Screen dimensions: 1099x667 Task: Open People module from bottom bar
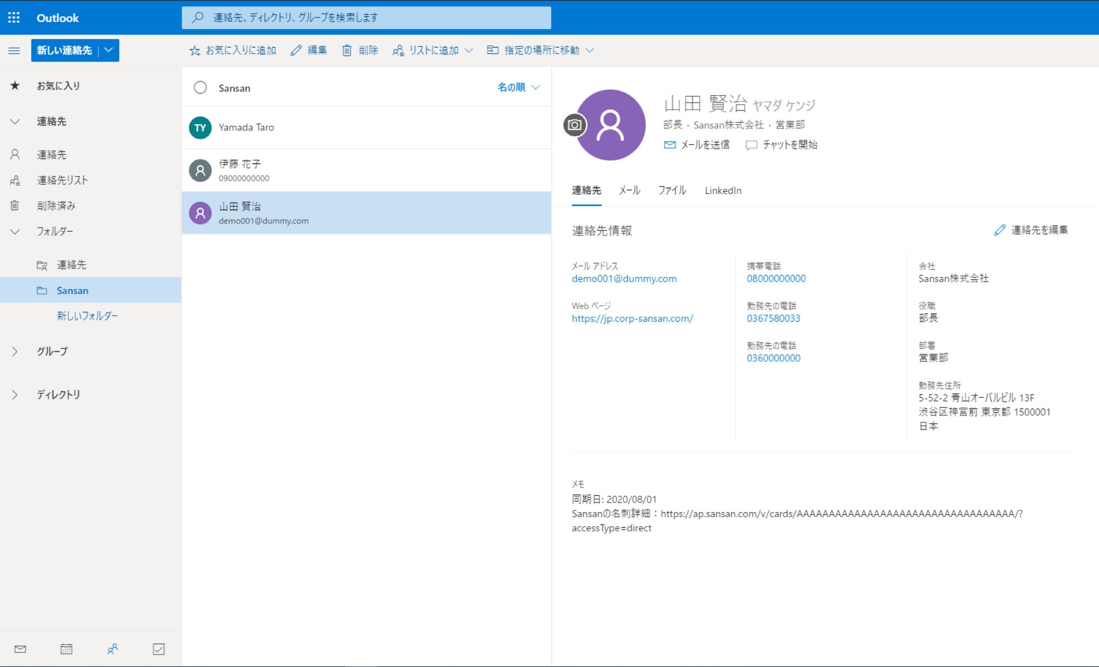[113, 649]
